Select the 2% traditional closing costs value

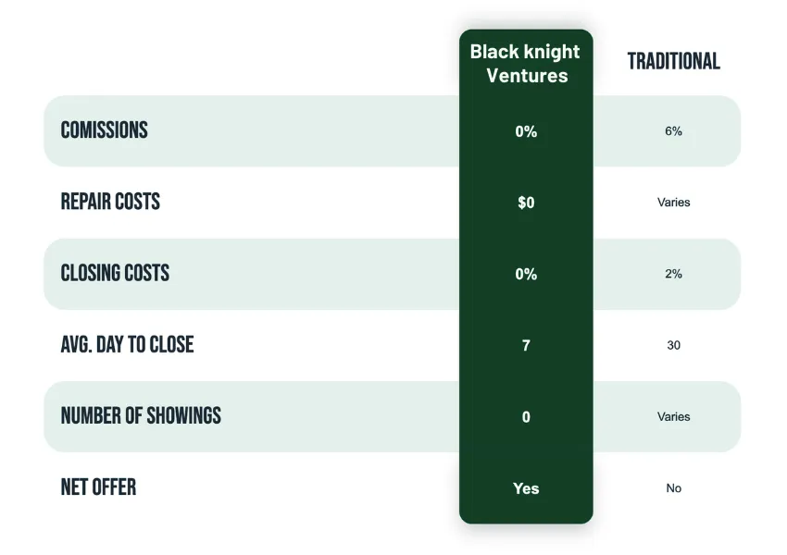pyautogui.click(x=673, y=274)
